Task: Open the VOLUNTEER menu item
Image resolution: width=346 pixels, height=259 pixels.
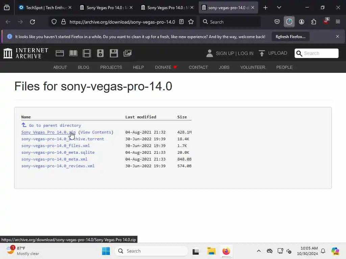Action: pos(253,67)
